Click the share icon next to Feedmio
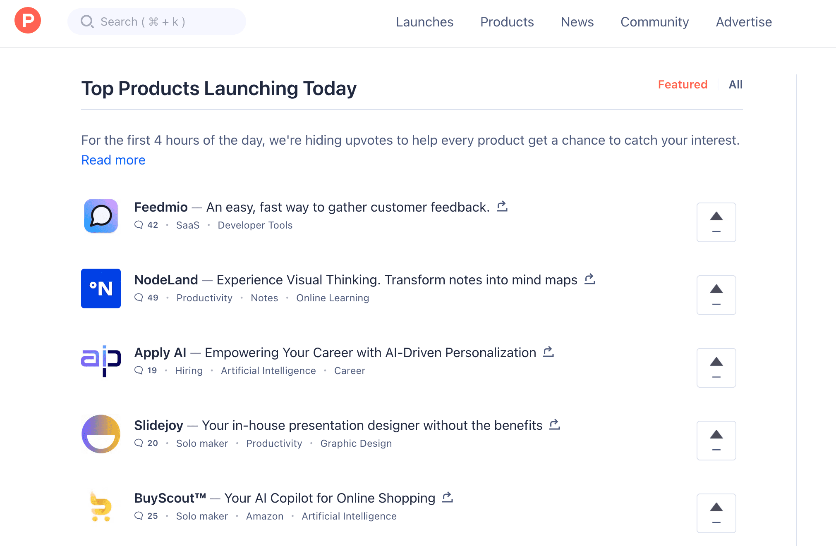 point(502,206)
